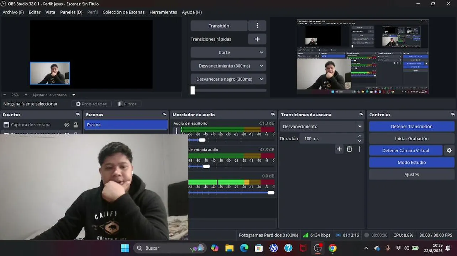The image size is (457, 256).
Task: Open the HP app from taskbar
Action: 274,248
